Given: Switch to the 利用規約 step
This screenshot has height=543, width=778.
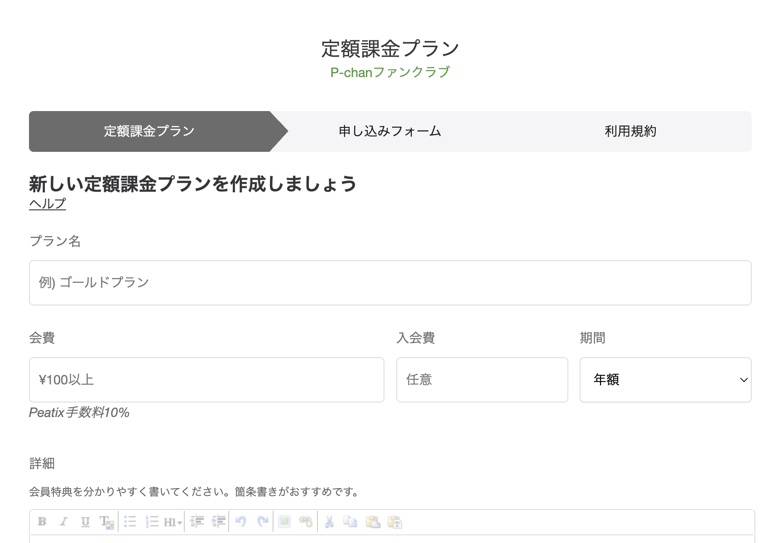Looking at the screenshot, I should 631,131.
